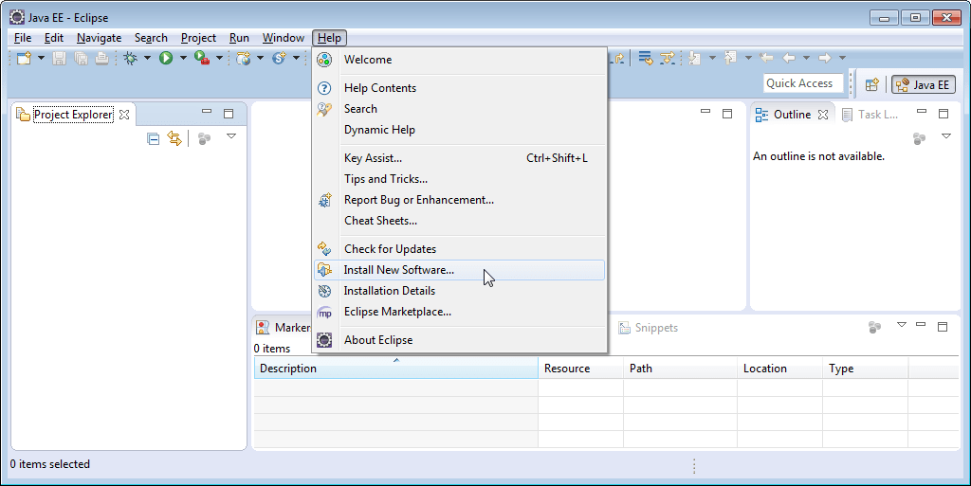
Task: Click the blue S servlet creation icon
Action: click(x=280, y=58)
